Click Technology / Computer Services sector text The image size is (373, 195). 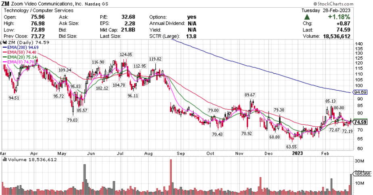pyautogui.click(x=39, y=10)
